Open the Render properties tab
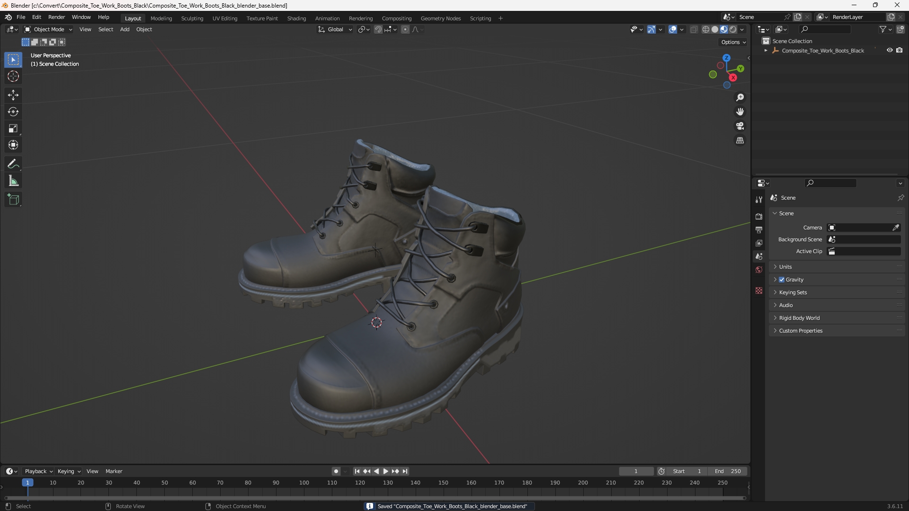909x511 pixels. (759, 216)
